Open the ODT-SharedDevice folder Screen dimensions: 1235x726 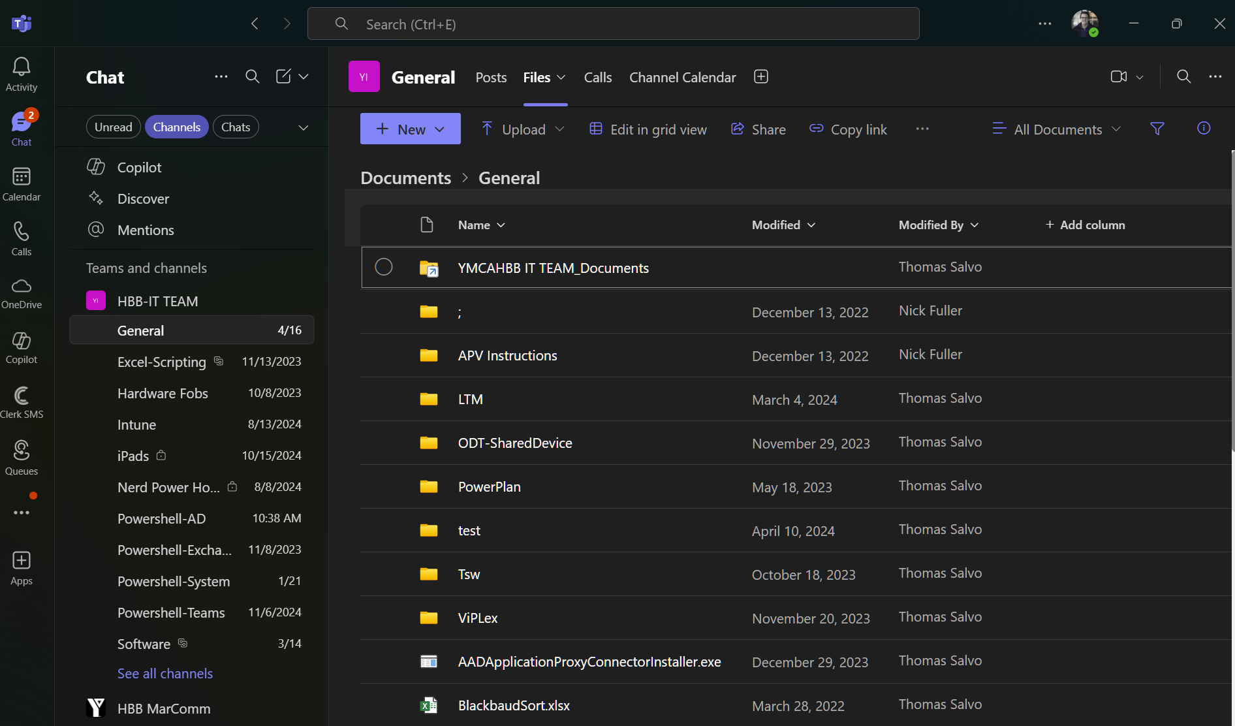pos(515,443)
